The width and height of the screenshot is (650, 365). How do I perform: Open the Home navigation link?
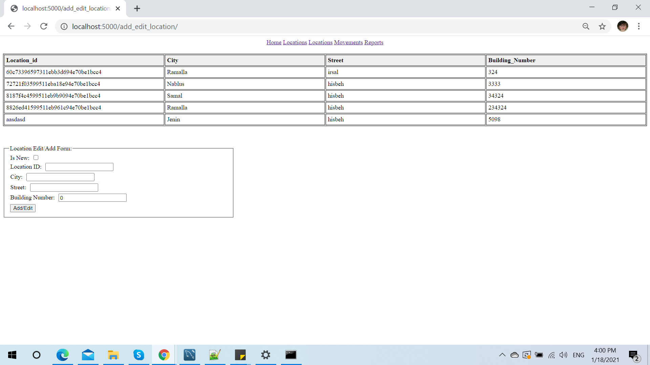point(274,42)
